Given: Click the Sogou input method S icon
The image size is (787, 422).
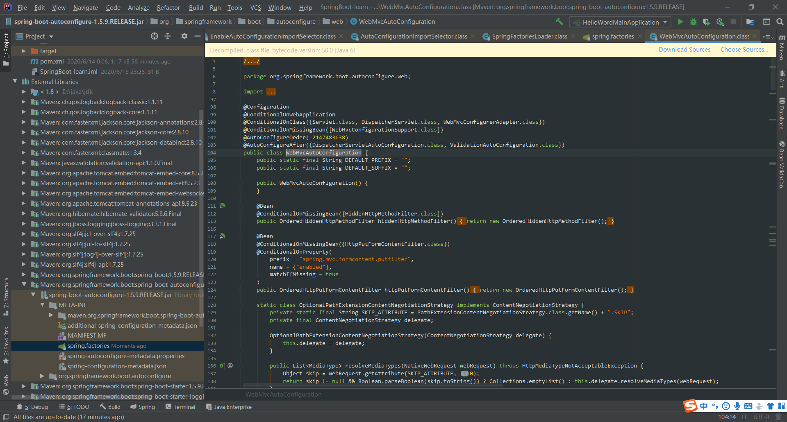Looking at the screenshot, I should point(690,406).
